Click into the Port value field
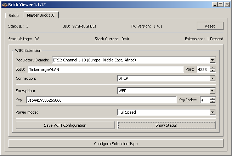Viewport: 232px width, 156px height. [203, 69]
